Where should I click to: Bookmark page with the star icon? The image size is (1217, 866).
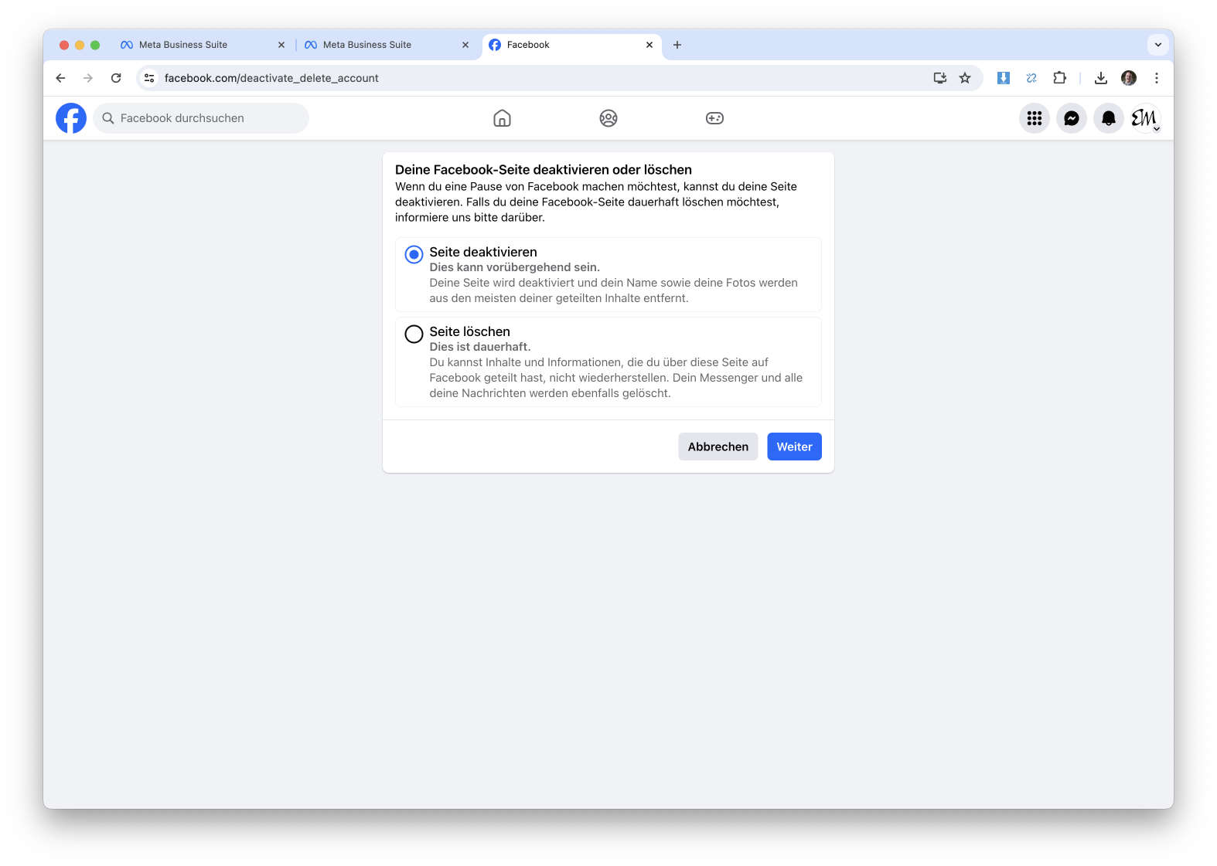[965, 78]
